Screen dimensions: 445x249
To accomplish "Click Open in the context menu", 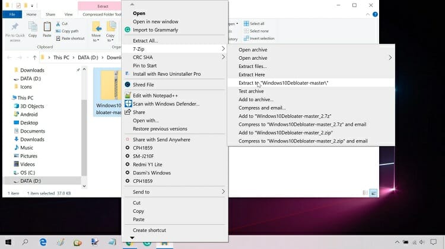I will tap(139, 13).
